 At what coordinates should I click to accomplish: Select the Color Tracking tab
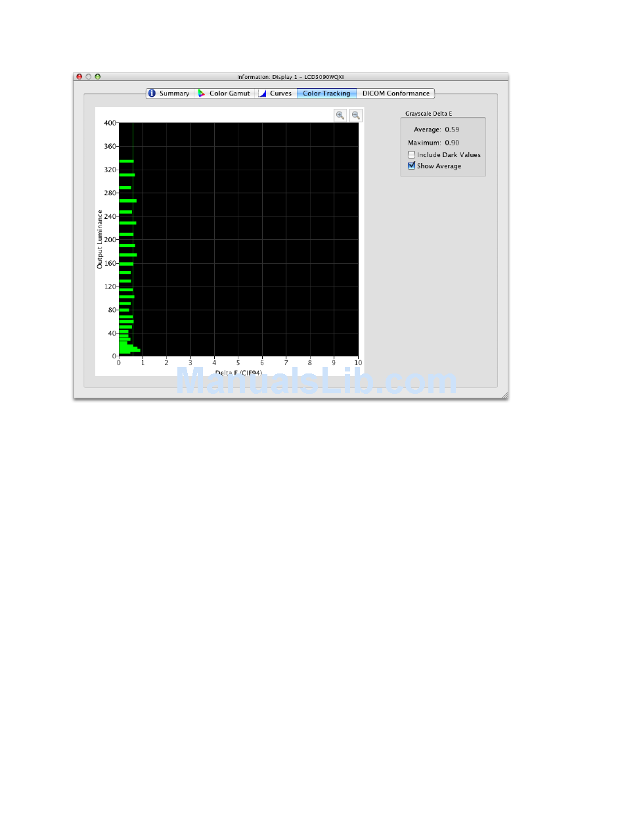click(x=326, y=93)
